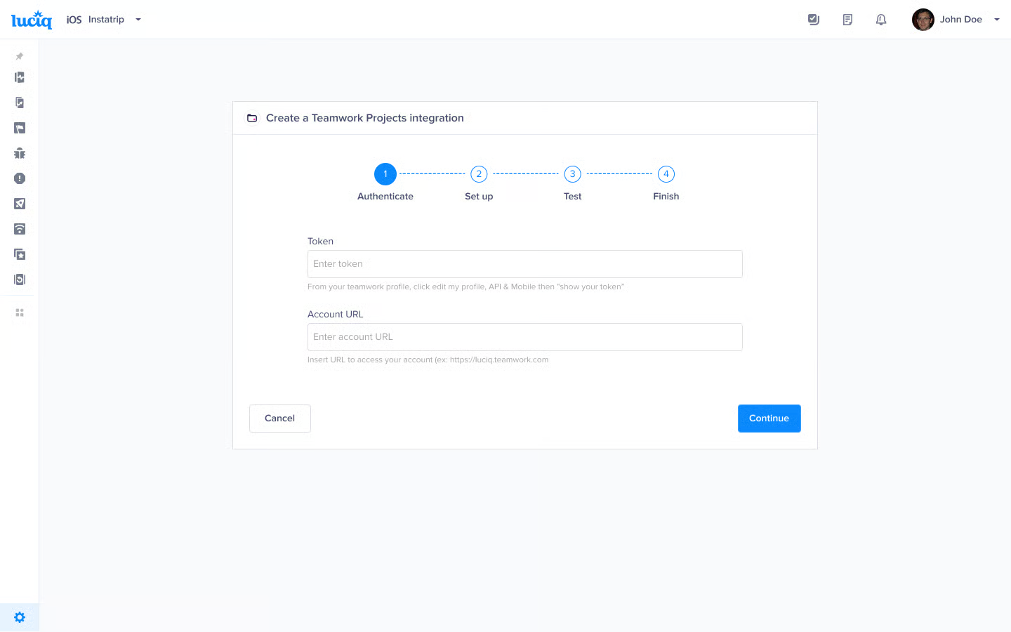Open the star reviews icon in sidebar
Image resolution: width=1011 pixels, height=632 pixels.
click(20, 254)
